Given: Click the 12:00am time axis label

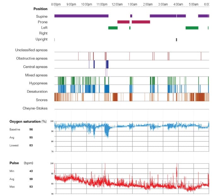Looking at the screenshot, I should point(117,4).
